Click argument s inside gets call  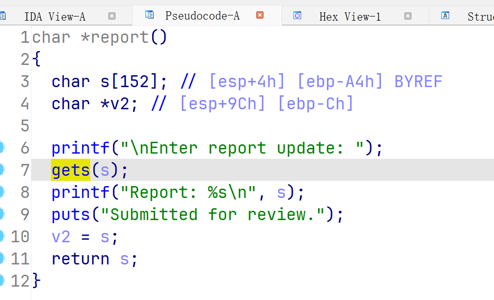pos(105,170)
